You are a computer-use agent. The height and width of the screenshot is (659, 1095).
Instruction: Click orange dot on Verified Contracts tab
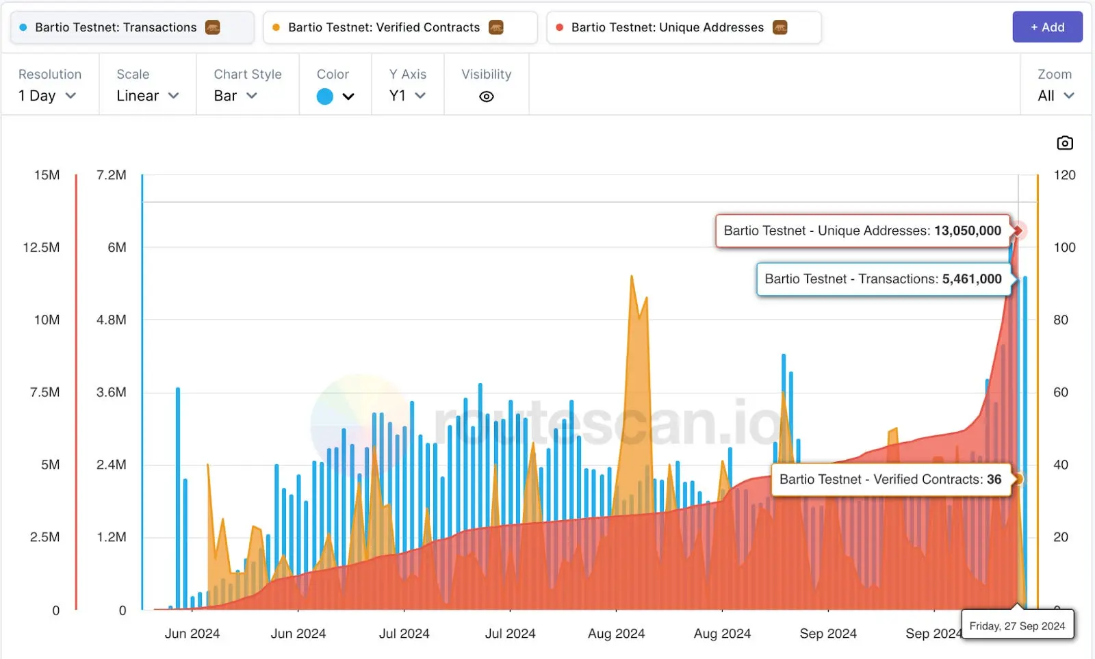point(276,27)
